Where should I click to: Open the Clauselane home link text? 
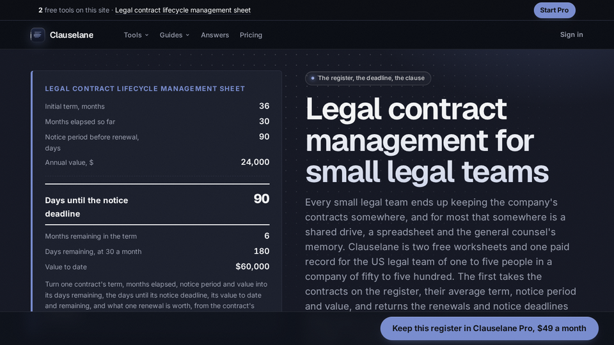click(x=71, y=34)
